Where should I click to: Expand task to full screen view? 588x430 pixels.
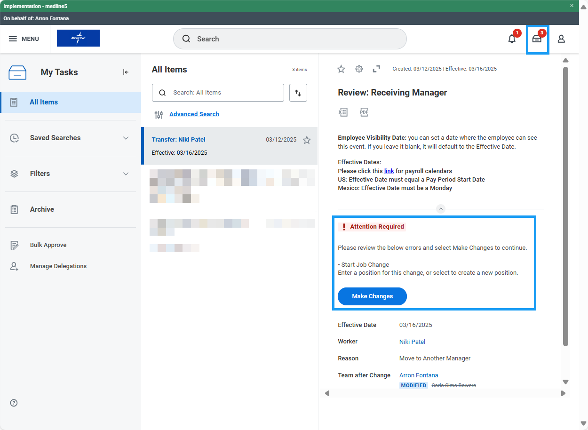[376, 69]
